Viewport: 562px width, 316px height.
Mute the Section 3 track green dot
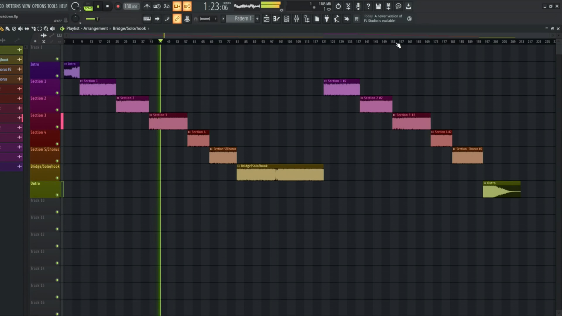click(x=57, y=127)
